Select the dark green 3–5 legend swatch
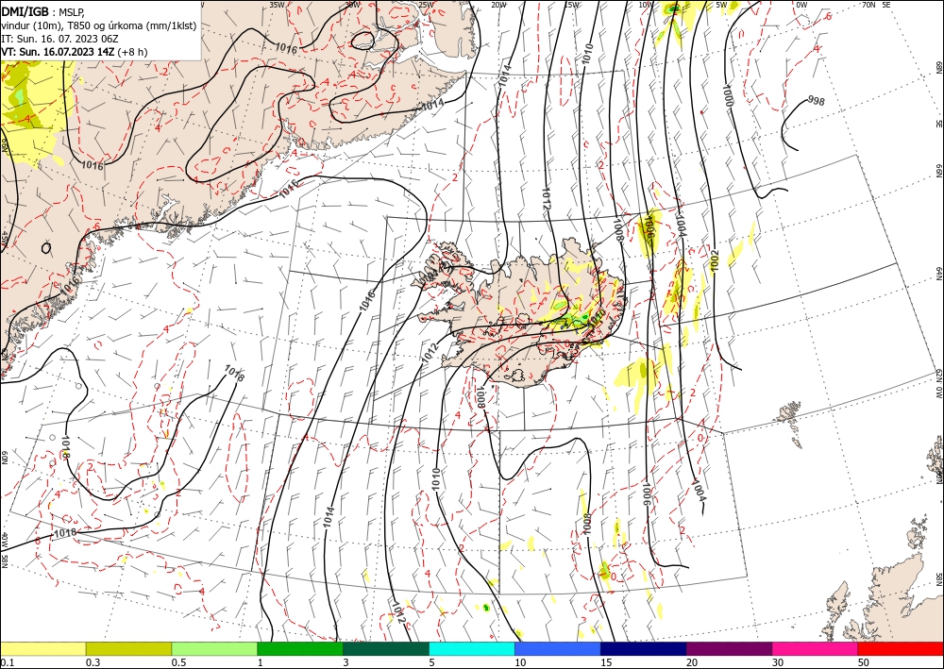The image size is (944, 669). (x=386, y=648)
